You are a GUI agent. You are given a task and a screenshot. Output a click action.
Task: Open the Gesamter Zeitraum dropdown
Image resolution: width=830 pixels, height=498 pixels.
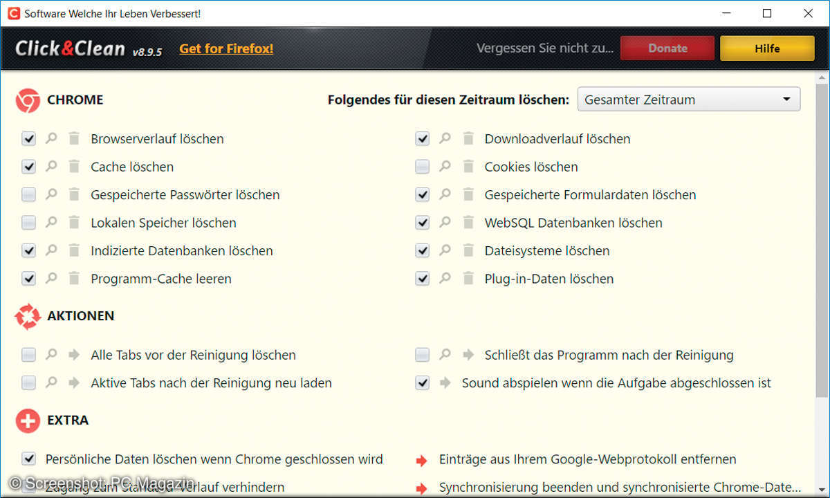pos(689,100)
